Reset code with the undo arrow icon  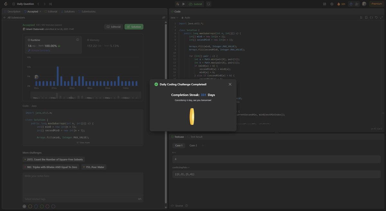tap(376, 17)
